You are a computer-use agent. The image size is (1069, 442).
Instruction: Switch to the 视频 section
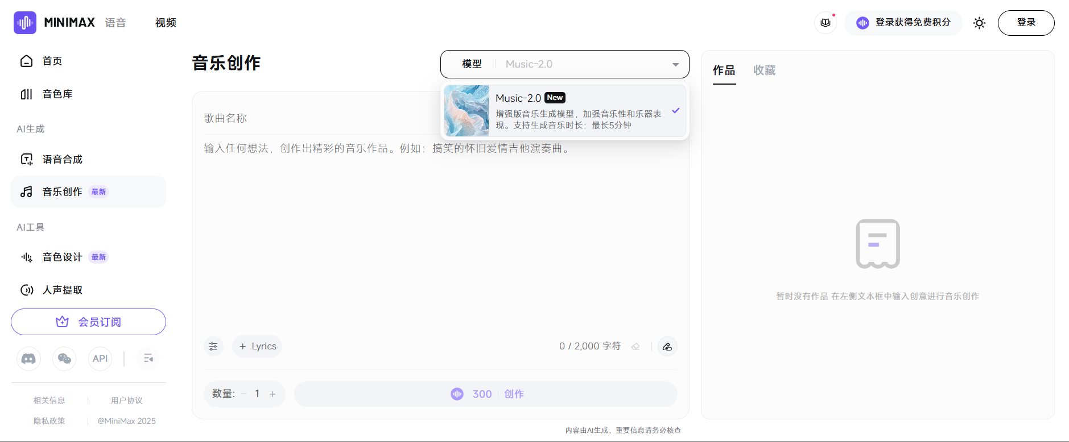coord(166,23)
